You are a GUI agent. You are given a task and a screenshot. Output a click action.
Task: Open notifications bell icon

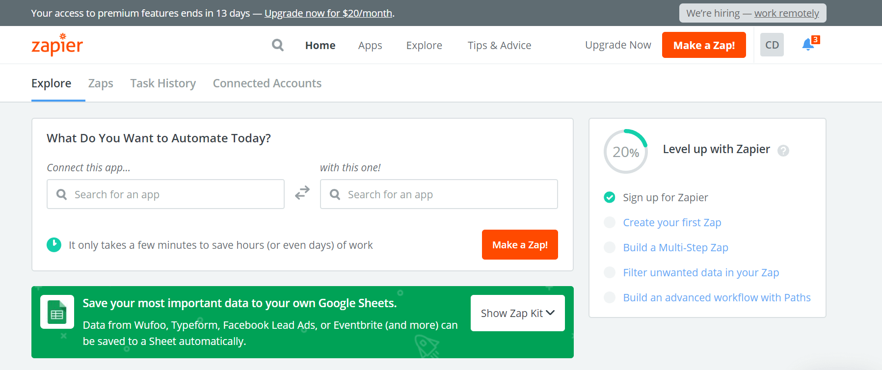pyautogui.click(x=808, y=45)
